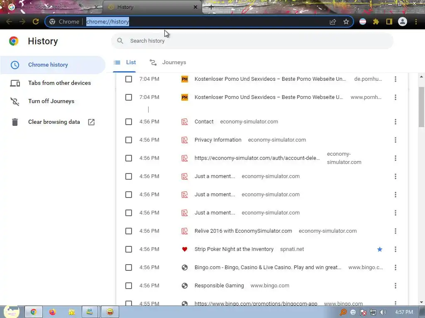
Task: Click Turn off Journeys in sidebar
Action: 53,101
